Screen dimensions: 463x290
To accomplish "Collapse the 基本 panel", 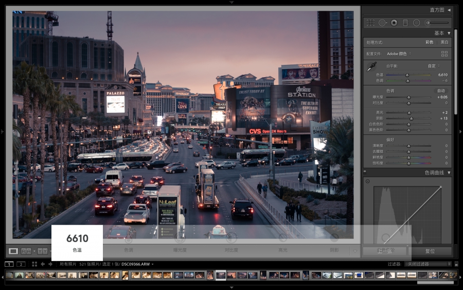I will (449, 33).
